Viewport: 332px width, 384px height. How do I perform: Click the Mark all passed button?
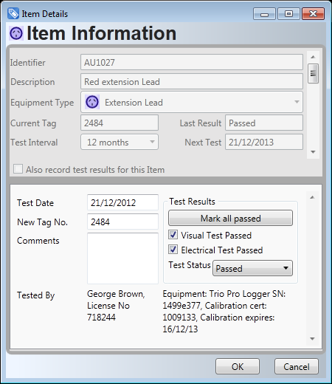pos(230,218)
